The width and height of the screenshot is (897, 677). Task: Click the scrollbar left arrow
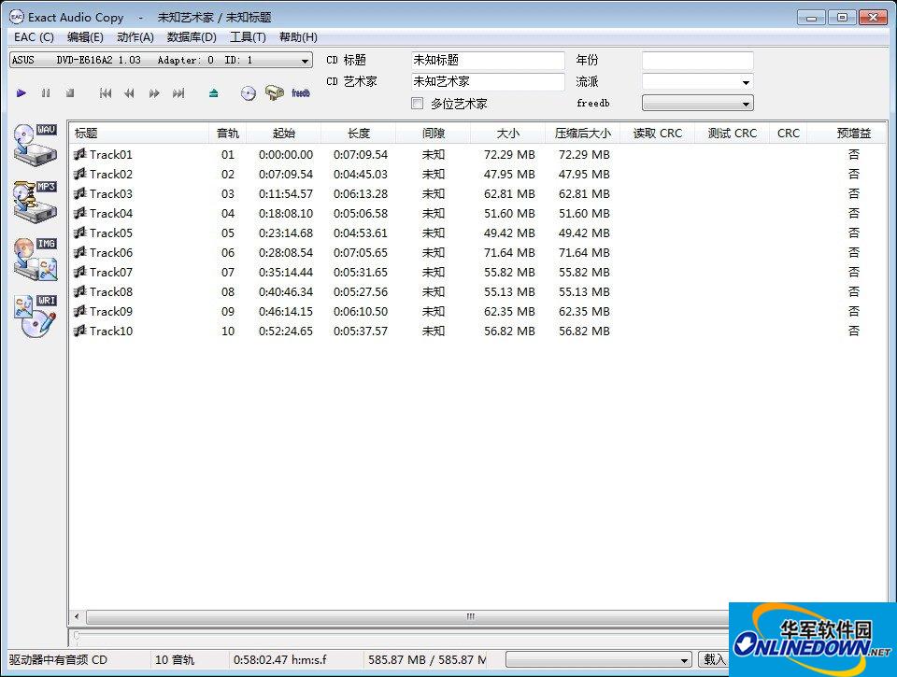pos(78,617)
